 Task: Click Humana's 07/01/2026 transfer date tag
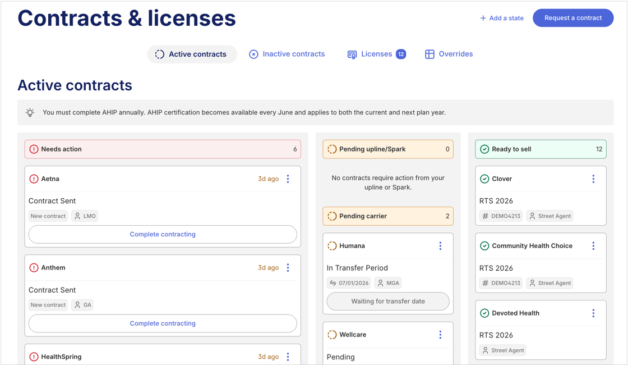tap(349, 283)
